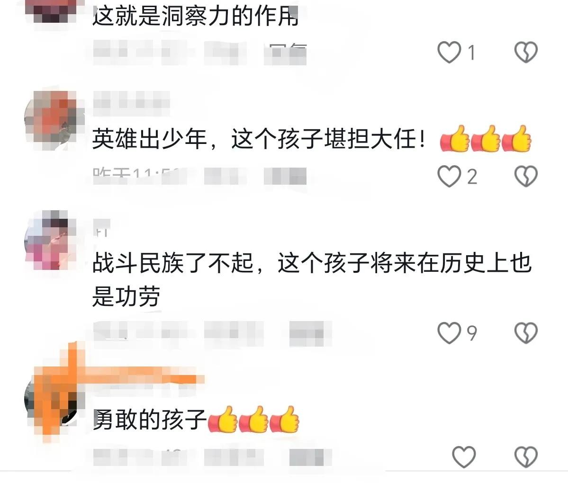Like the 洞察力的作用 comment
Image resolution: width=568 pixels, height=483 pixels.
[x=449, y=52]
